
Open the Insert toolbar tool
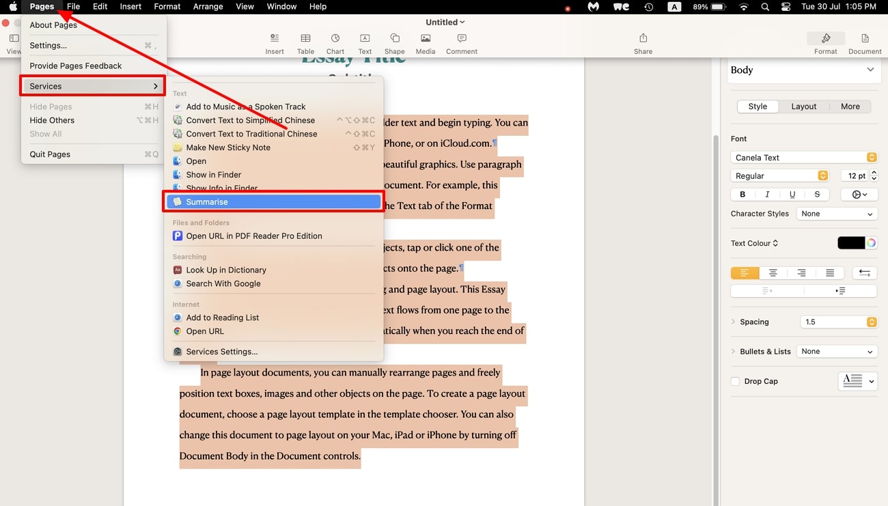coord(275,44)
